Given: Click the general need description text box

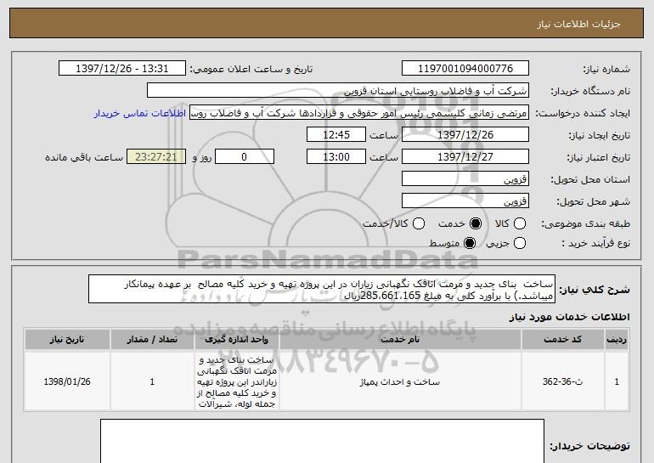Looking at the screenshot, I should (322, 289).
